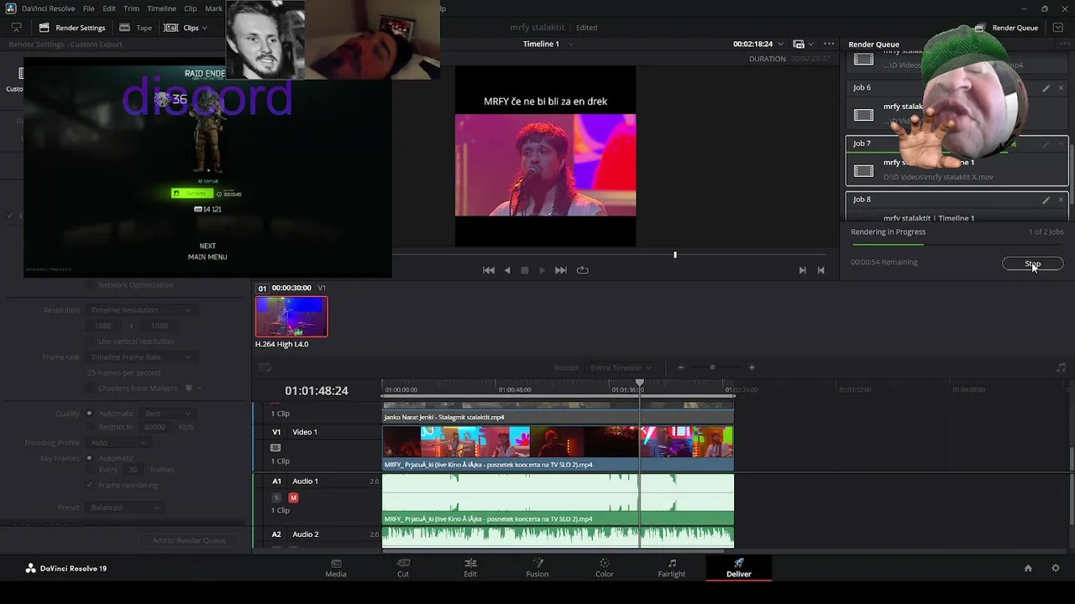This screenshot has height=604, width=1075.
Task: Go to the Fusion page
Action: [537, 568]
